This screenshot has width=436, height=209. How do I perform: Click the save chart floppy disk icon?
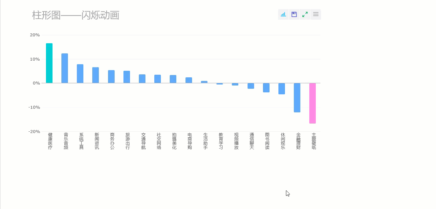pos(294,14)
